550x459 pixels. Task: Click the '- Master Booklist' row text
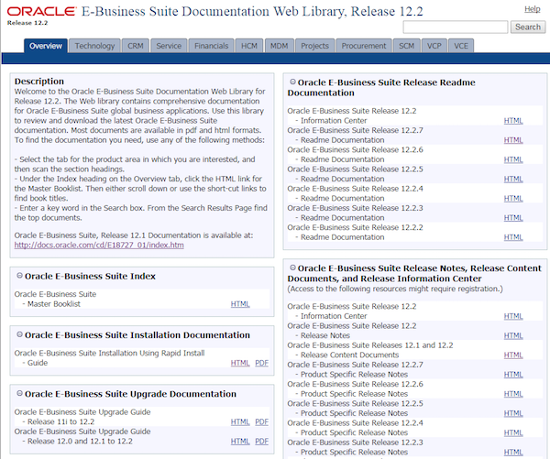(x=51, y=304)
